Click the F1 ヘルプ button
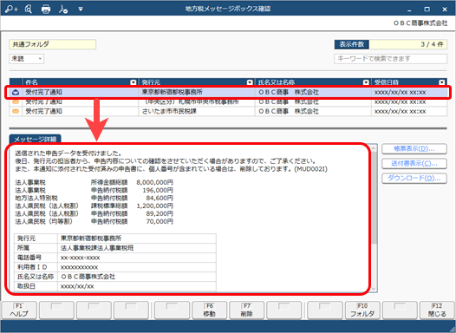Screen dimensions: 456x333 (19, 310)
